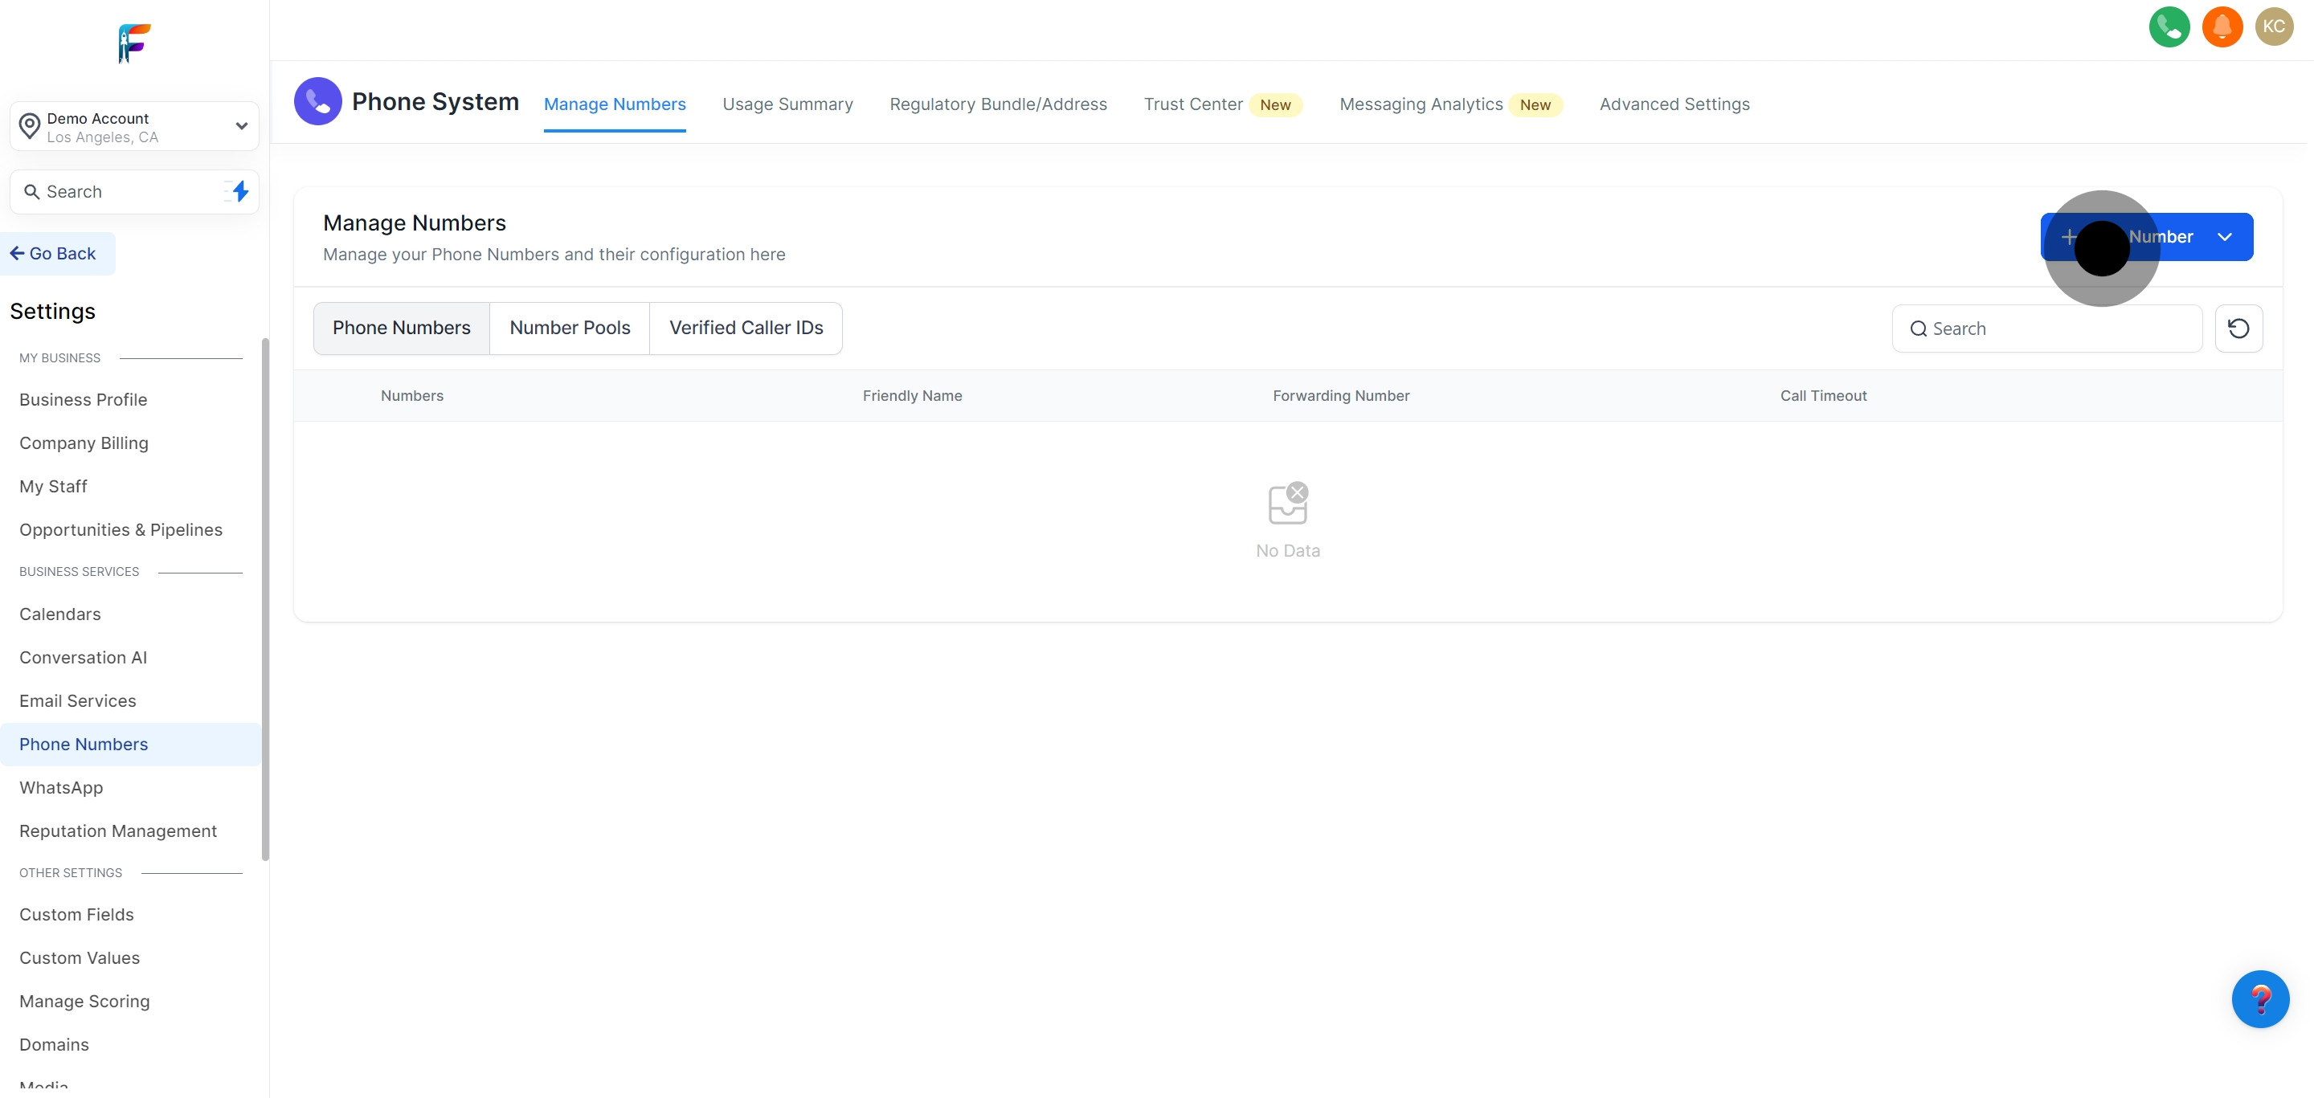Click the Go Back button
Screen dimensions: 2314x1098
(54, 254)
